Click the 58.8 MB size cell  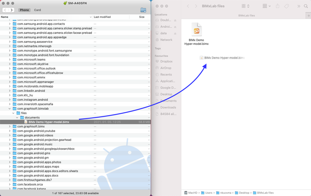144,122
